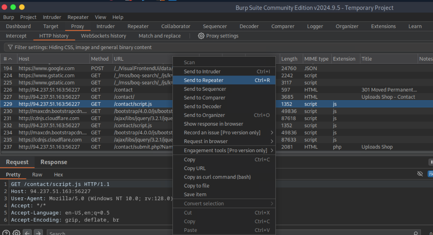This screenshot has height=235, width=433.
Task: Click the filter funnel icon
Action: point(10,47)
